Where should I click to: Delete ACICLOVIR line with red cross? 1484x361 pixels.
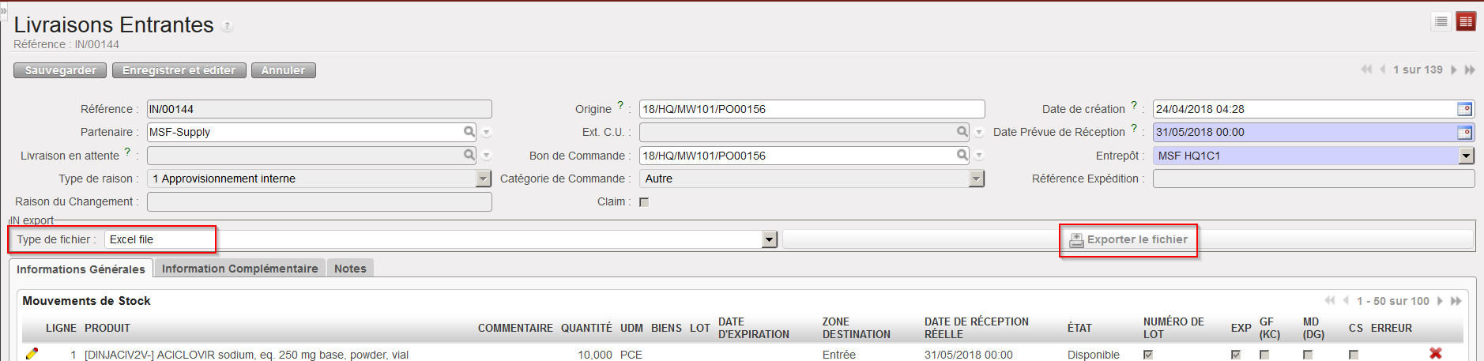(x=1436, y=353)
